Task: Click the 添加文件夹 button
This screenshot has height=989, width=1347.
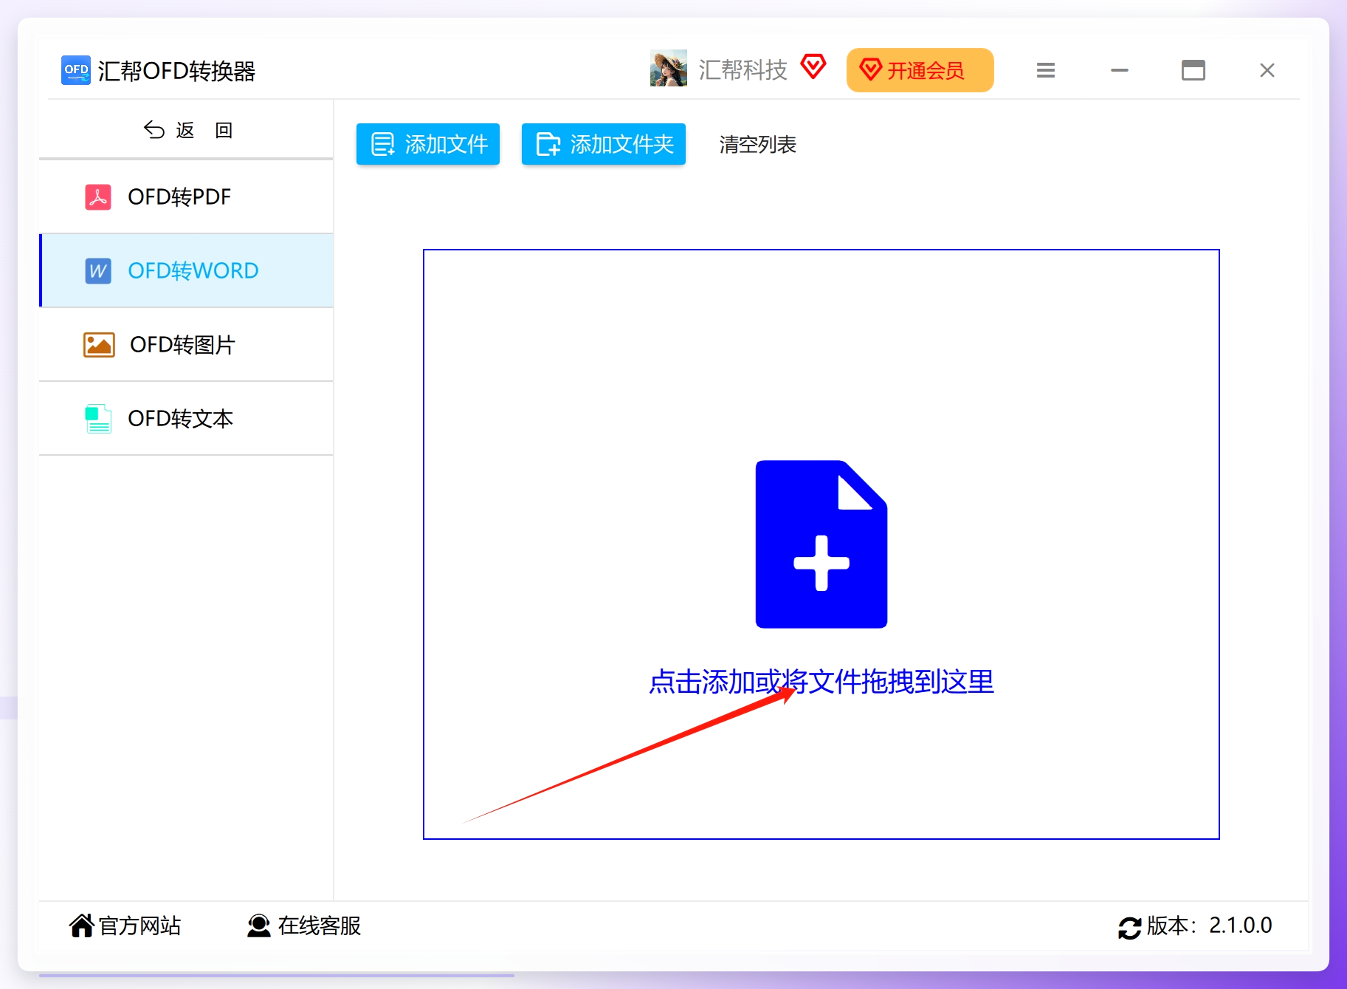Action: [604, 144]
